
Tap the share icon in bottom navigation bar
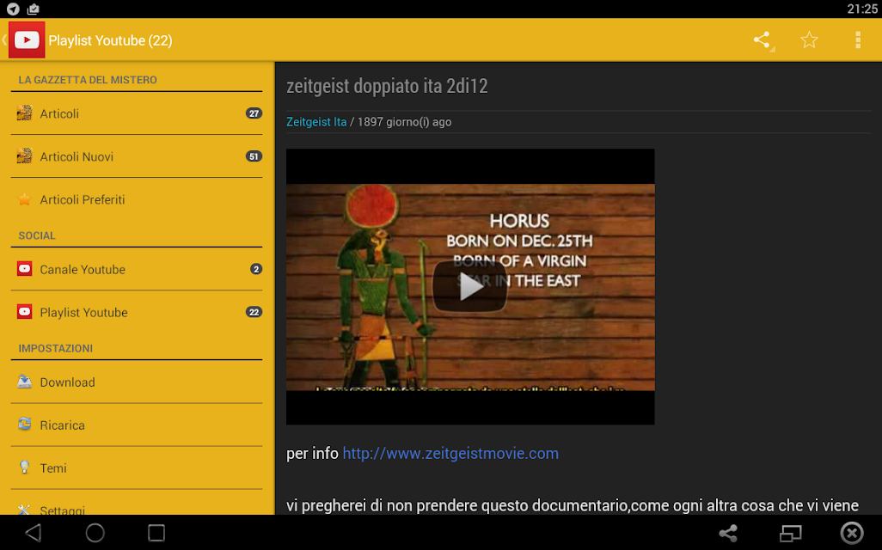[728, 533]
